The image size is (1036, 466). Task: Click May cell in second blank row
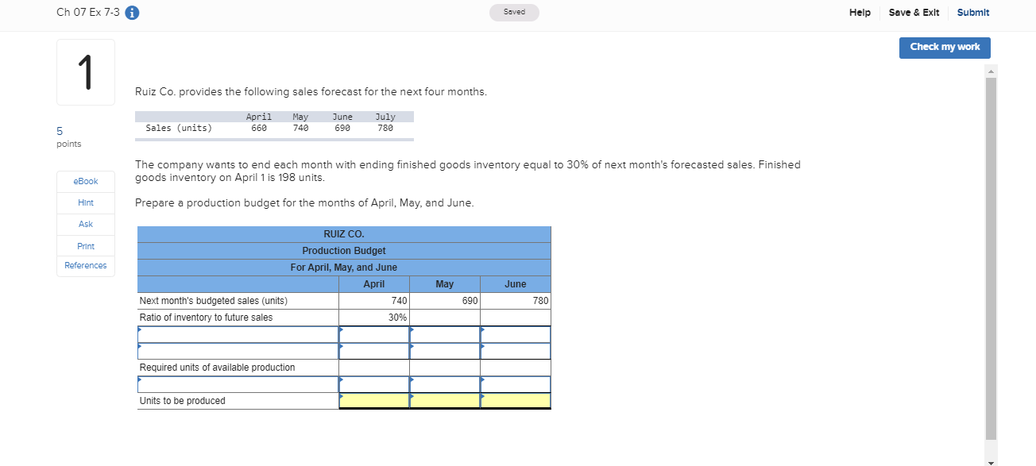445,351
